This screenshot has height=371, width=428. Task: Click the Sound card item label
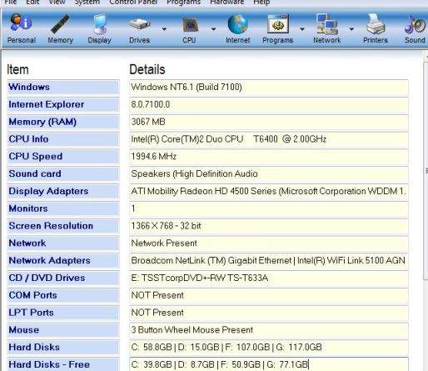click(63, 173)
